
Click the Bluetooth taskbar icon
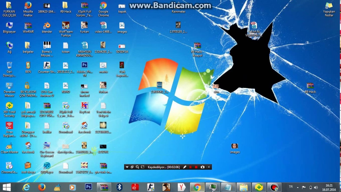(119, 187)
